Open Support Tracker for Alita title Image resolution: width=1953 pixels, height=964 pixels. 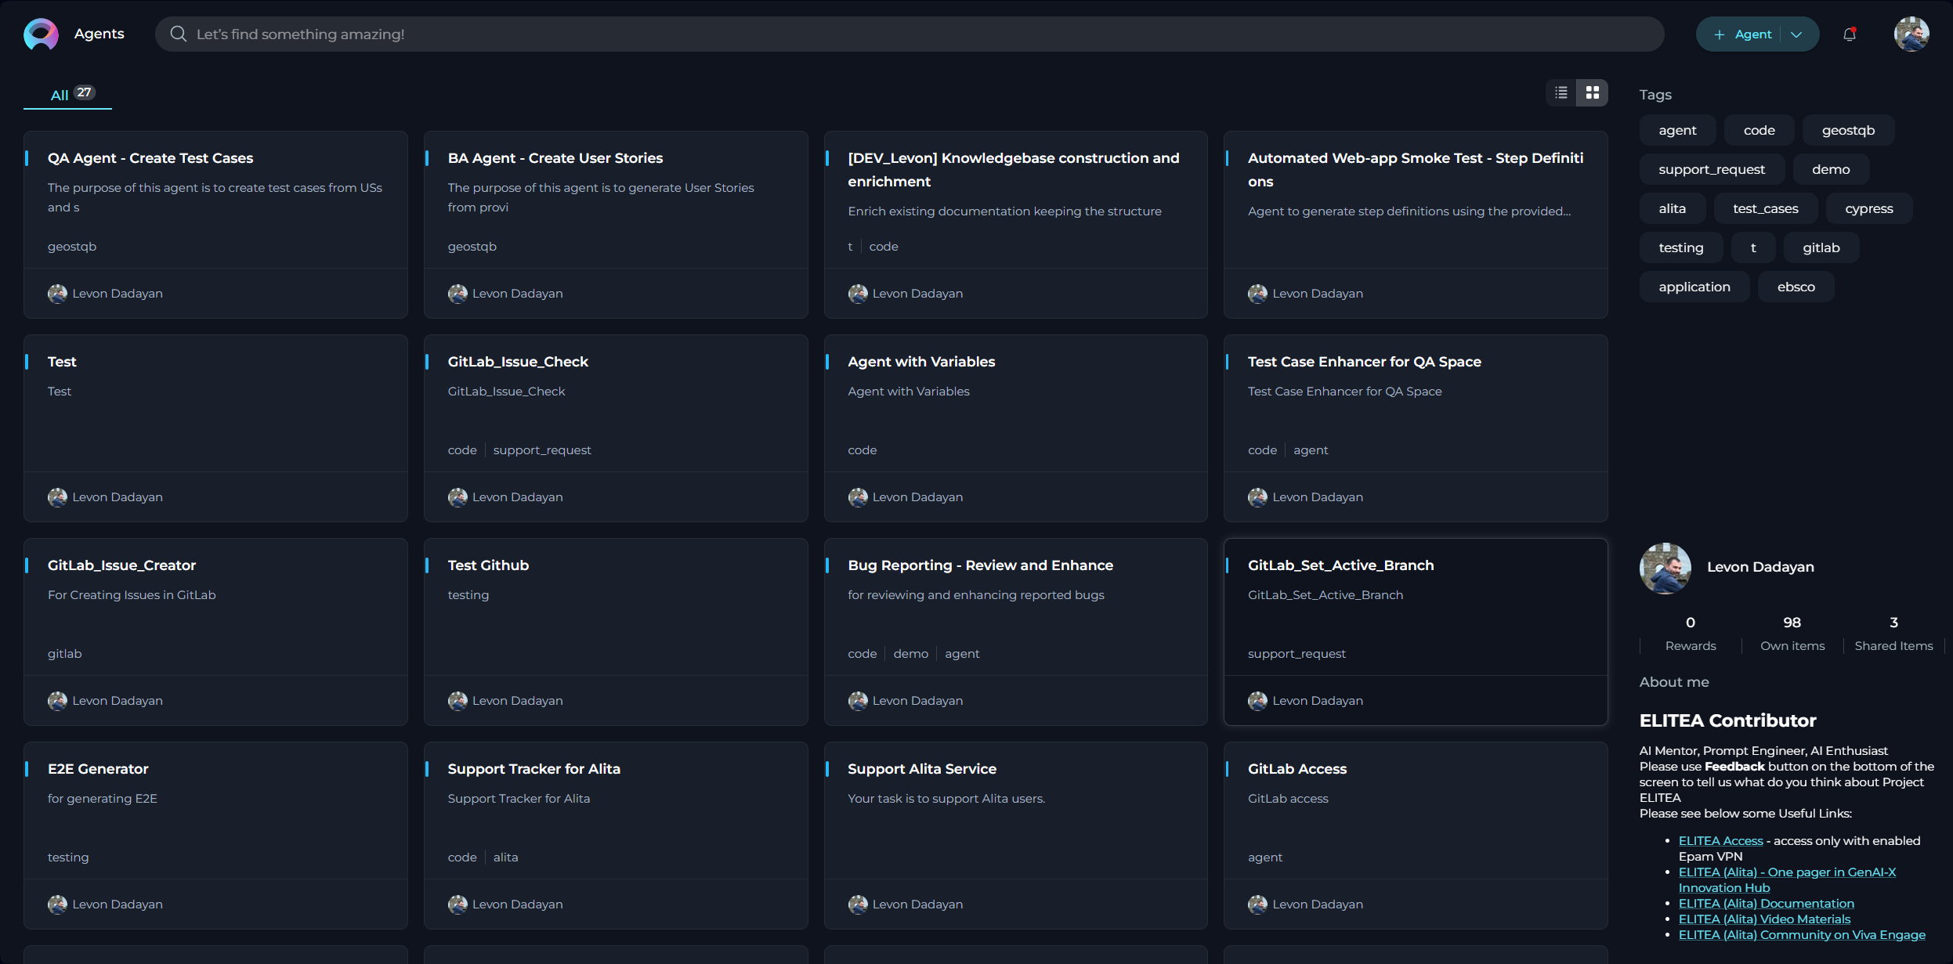click(x=534, y=769)
